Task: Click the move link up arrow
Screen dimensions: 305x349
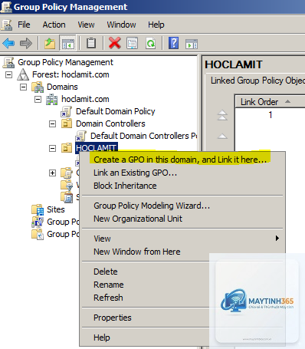Action: [222, 136]
